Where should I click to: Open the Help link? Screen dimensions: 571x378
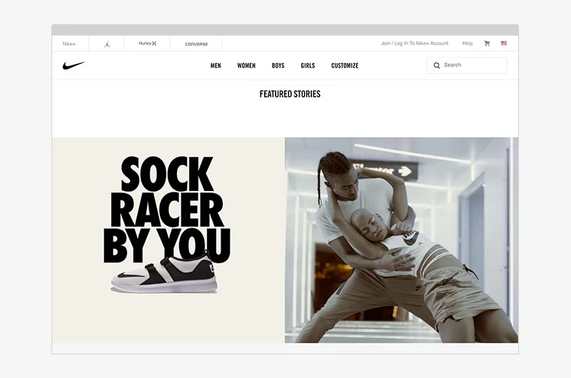468,44
